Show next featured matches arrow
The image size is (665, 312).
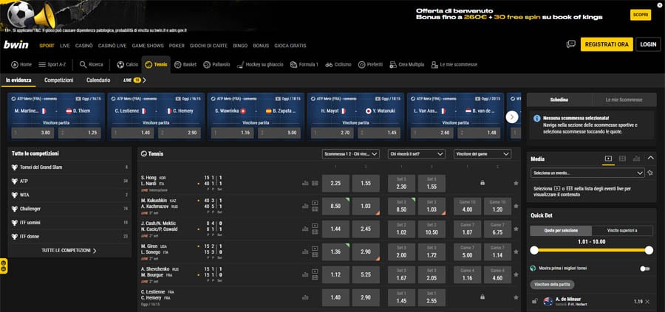[x=512, y=117]
